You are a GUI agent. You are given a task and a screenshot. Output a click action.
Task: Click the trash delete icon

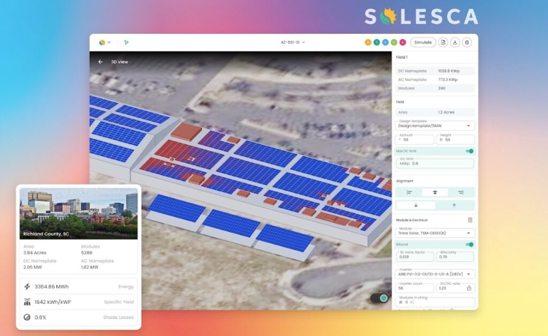(x=467, y=42)
